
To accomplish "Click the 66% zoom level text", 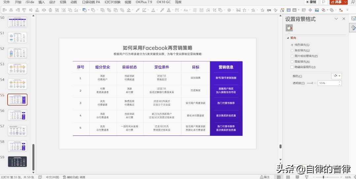I will pos(348,177).
